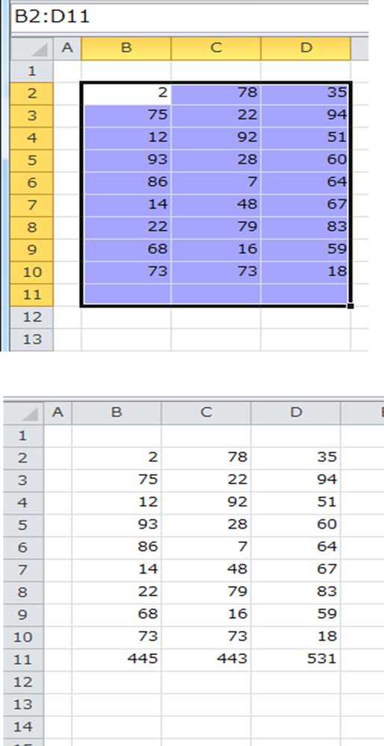Select row 13 header in top sheet
384x746 pixels.
coord(32,340)
